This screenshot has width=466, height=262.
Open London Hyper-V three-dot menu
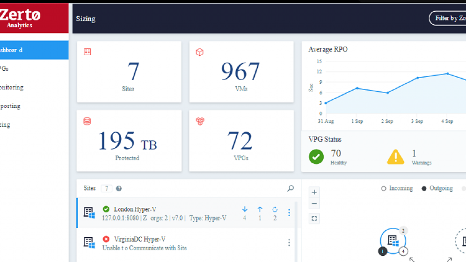tap(289, 213)
